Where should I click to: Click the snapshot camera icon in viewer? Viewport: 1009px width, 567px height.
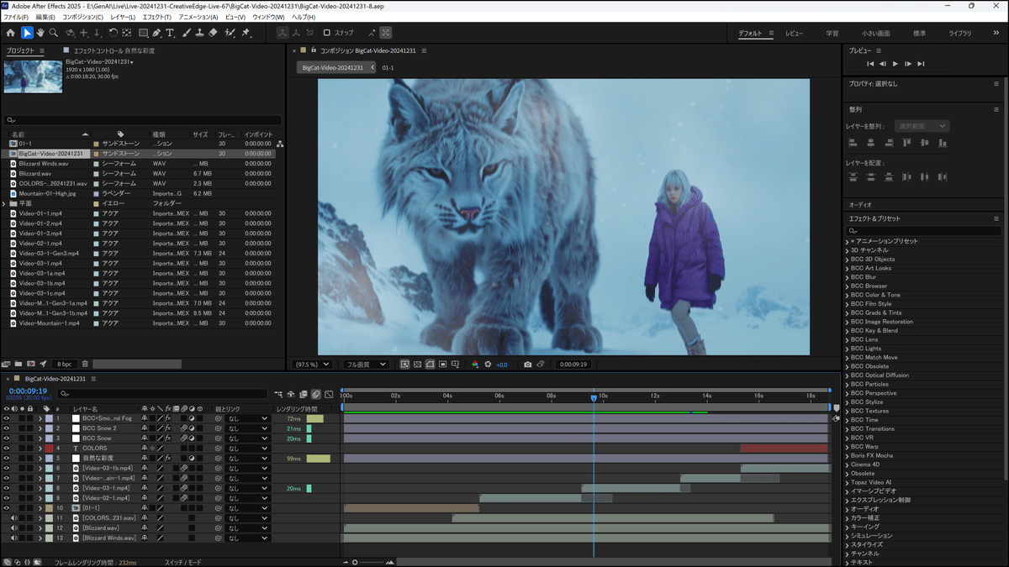pos(527,365)
